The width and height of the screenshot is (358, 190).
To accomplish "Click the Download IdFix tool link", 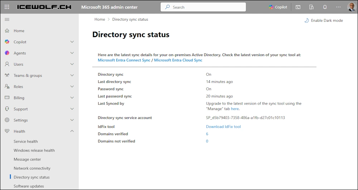I will click(223, 127).
